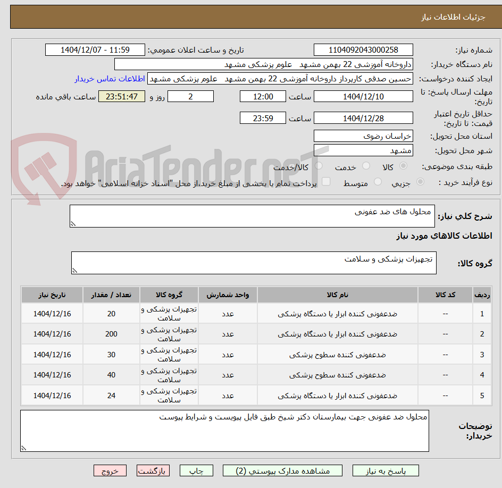Click the announcement date field 1404/12/07 - 11:59
502x488 pixels.
(x=95, y=50)
